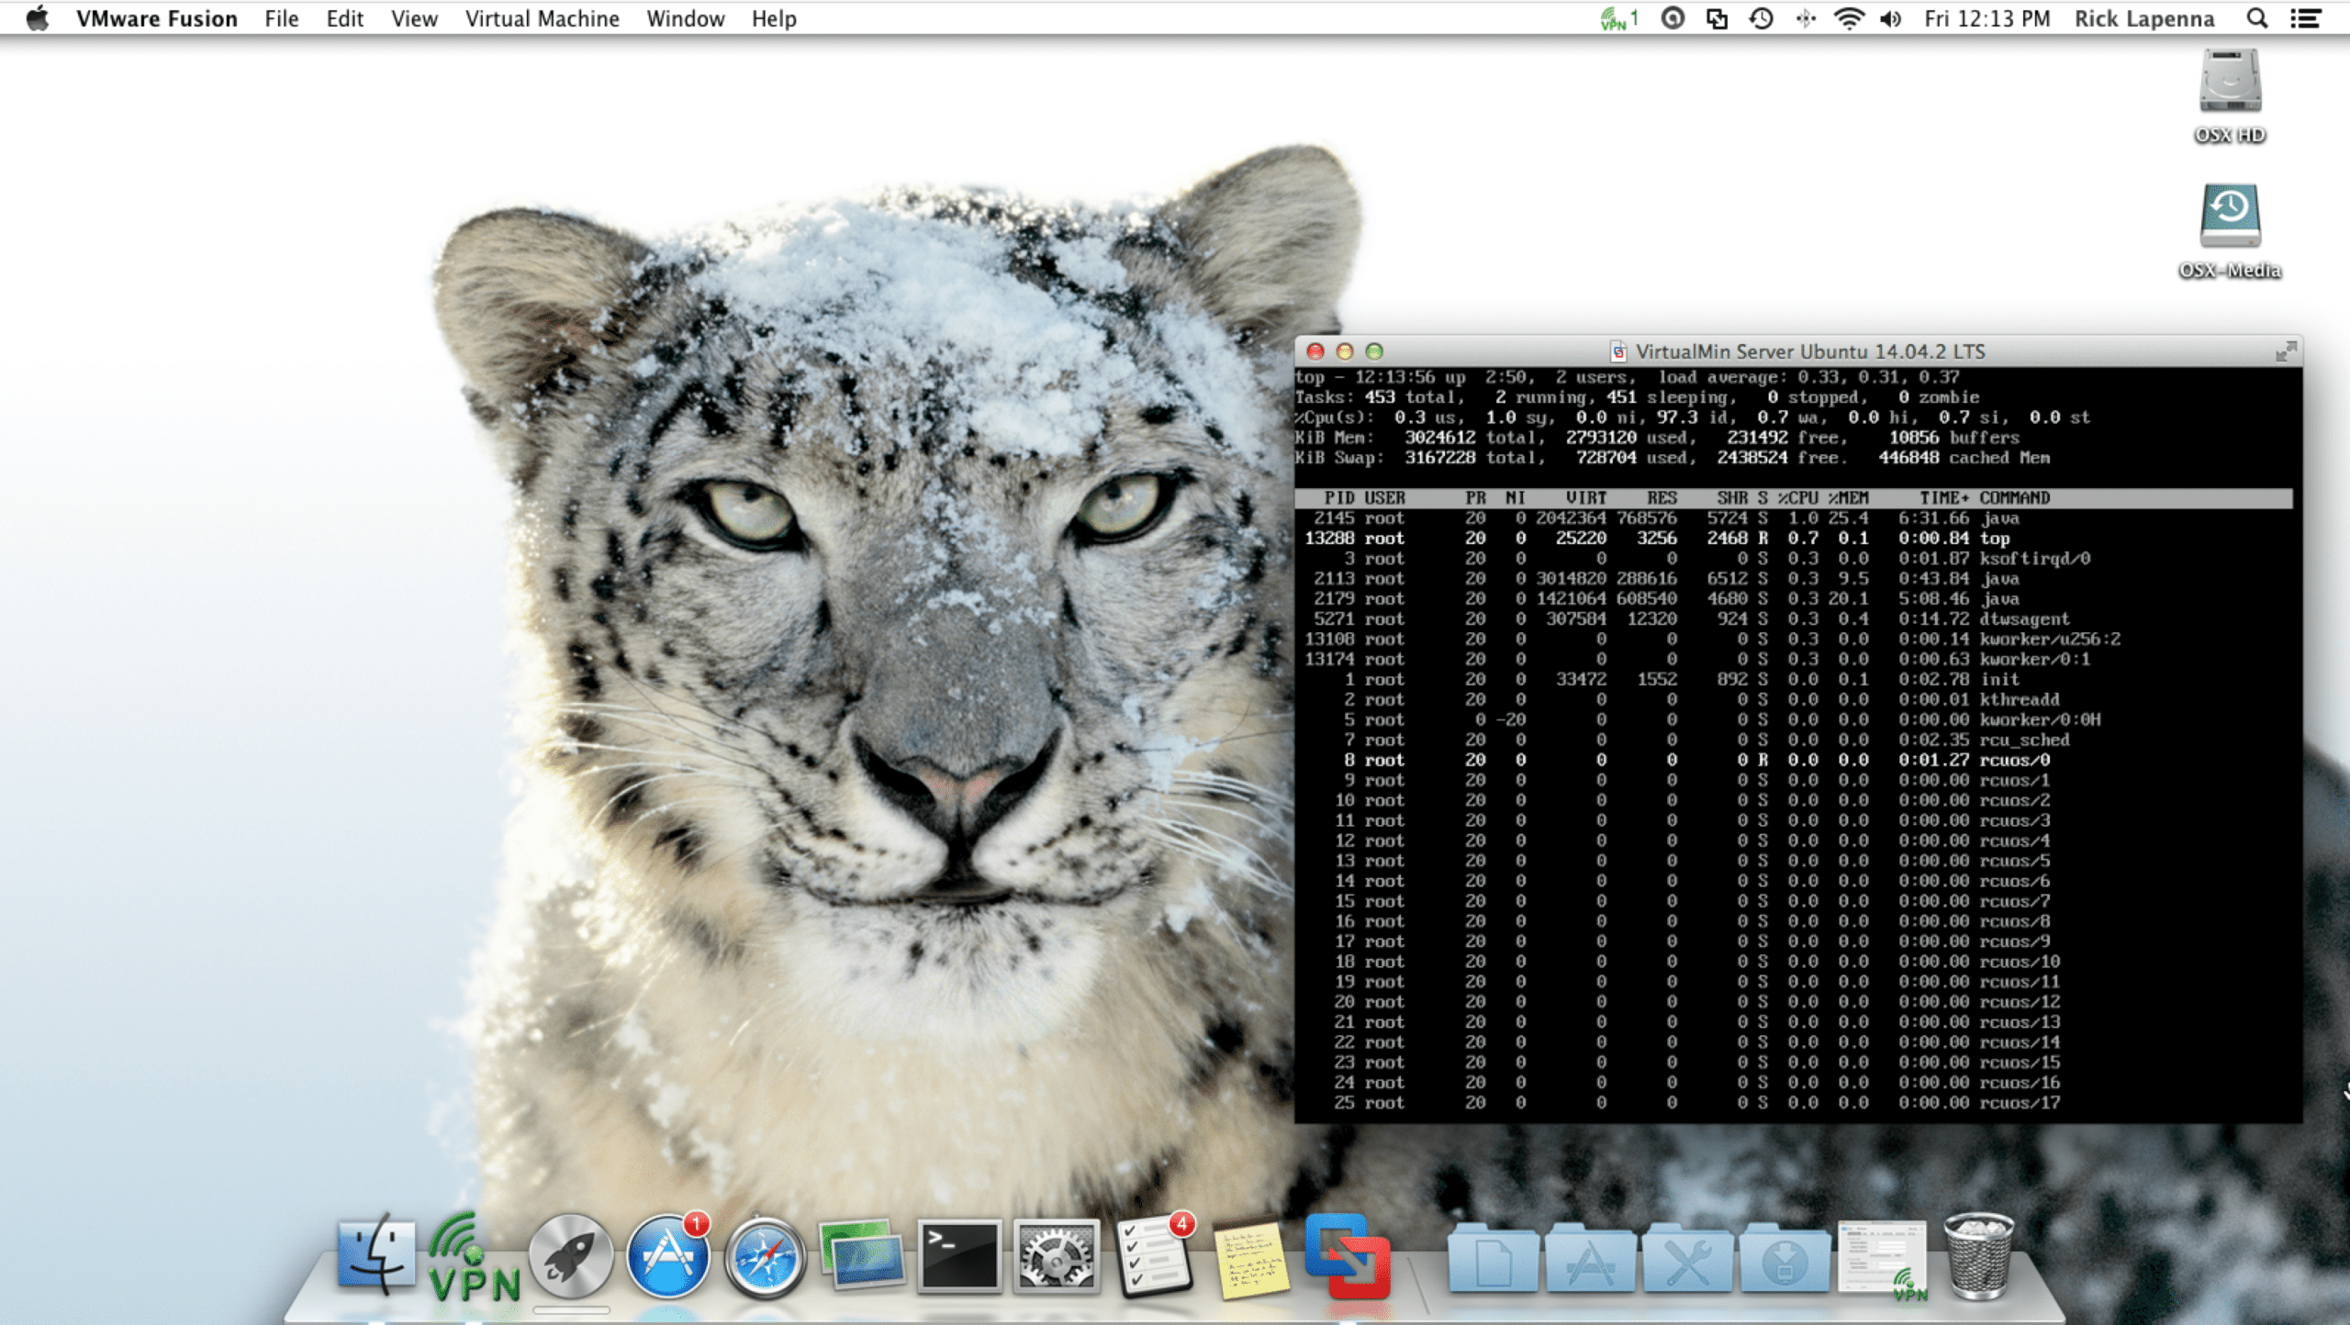This screenshot has width=2350, height=1325.
Task: Click the kworker/u256:2 process row
Action: (x=1793, y=639)
